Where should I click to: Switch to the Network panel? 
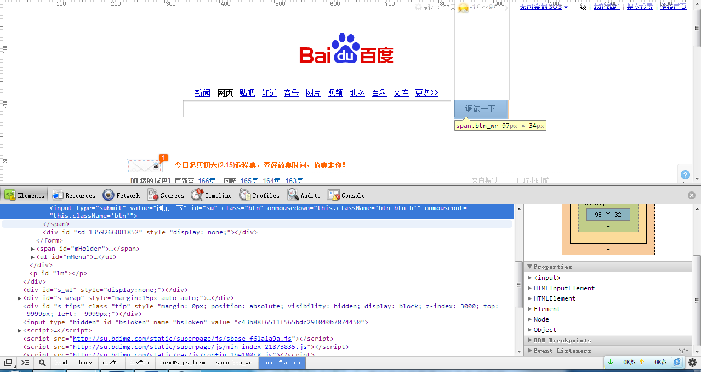(x=122, y=195)
